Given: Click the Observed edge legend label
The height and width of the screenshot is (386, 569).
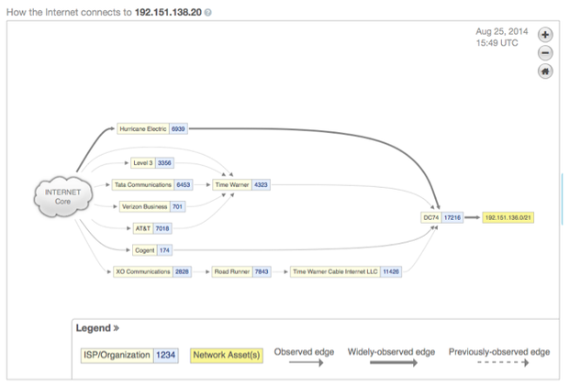Looking at the screenshot, I should click(304, 352).
